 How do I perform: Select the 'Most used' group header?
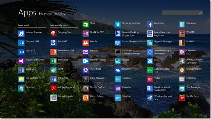tap(24, 25)
